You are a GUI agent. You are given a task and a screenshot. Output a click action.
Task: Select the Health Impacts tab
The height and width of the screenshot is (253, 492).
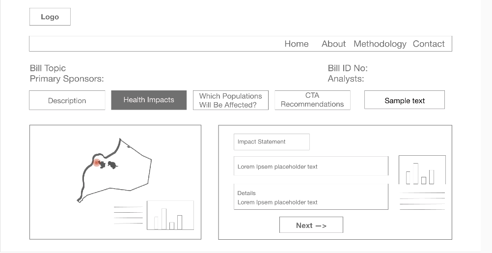tap(149, 100)
